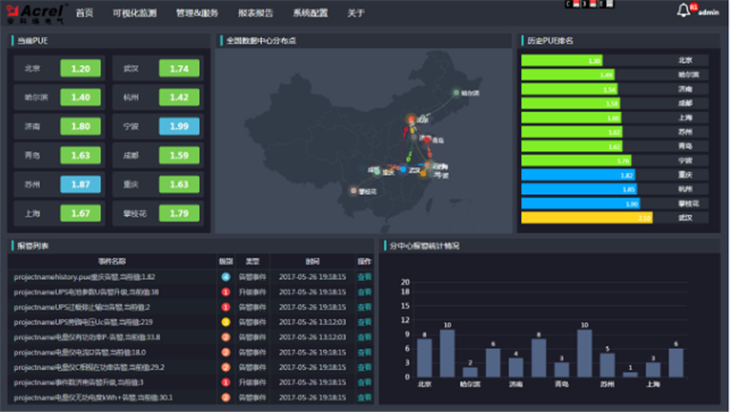Click the Beijing marker on the map
730x412 pixels.
(x=411, y=119)
